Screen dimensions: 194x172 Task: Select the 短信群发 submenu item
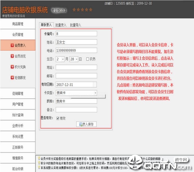(18, 78)
